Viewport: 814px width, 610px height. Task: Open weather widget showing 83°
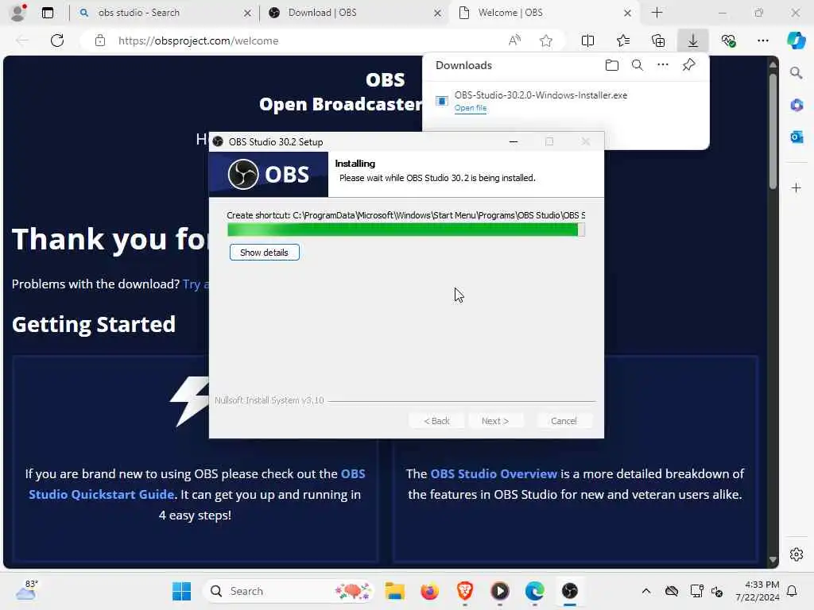click(26, 590)
